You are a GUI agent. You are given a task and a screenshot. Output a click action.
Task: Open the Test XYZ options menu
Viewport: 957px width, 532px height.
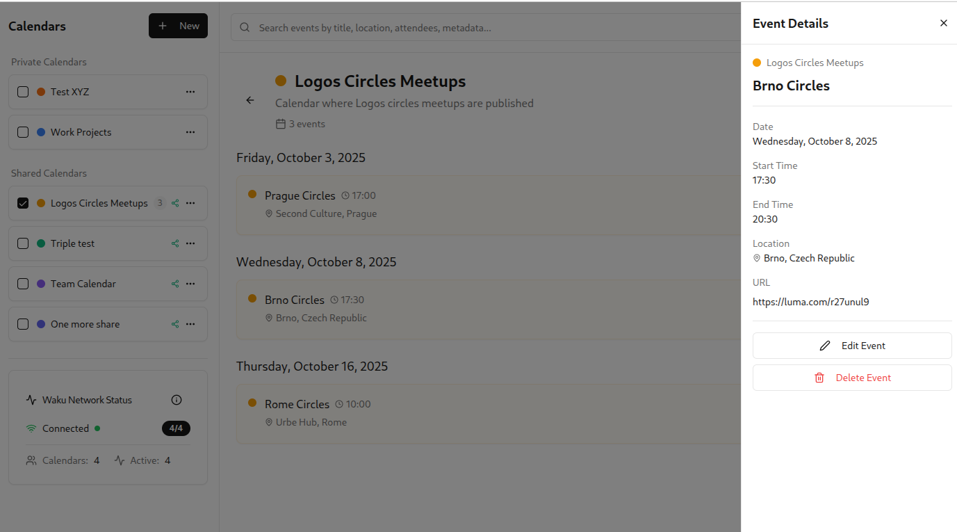point(190,92)
